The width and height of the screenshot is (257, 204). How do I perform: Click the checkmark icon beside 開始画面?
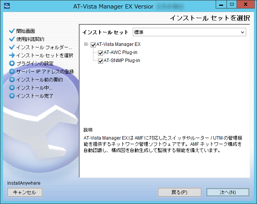[12, 31]
